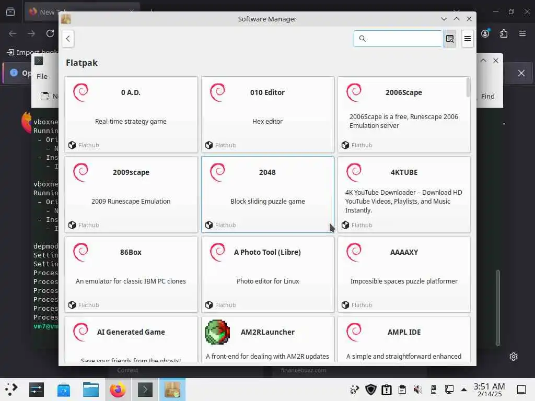The width and height of the screenshot is (535, 401).
Task: Click 'Photo editor for Linux' text
Action: 268,281
